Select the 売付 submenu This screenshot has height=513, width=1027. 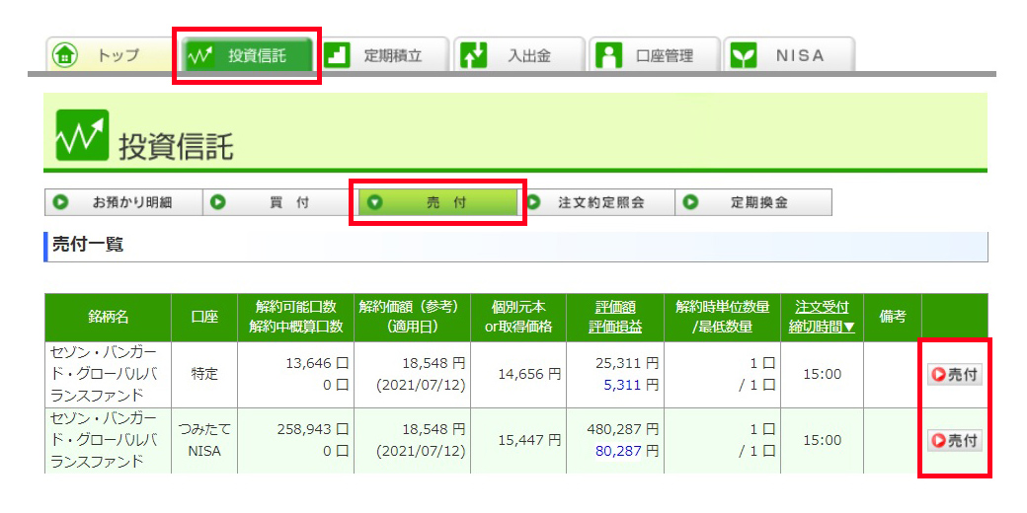click(x=438, y=203)
